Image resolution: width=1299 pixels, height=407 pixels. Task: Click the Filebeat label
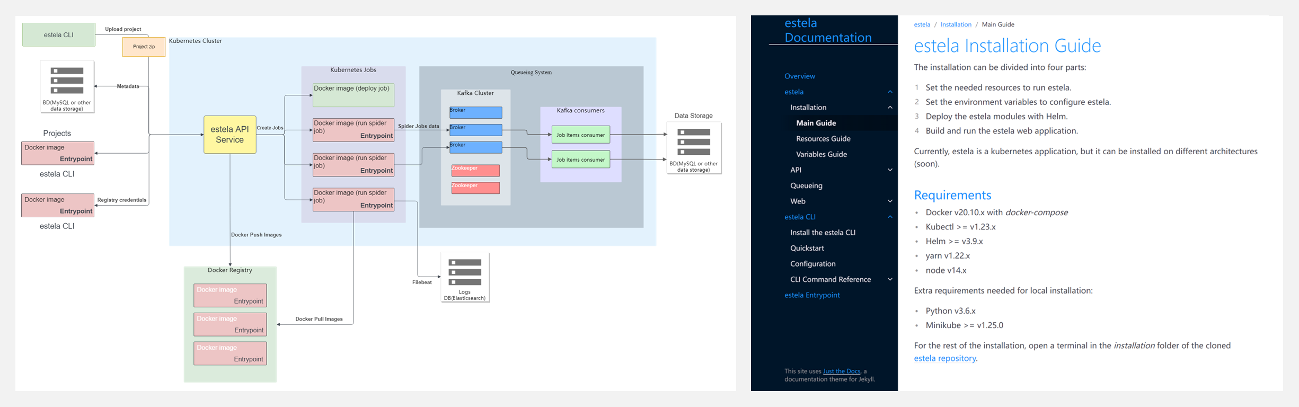(x=422, y=282)
